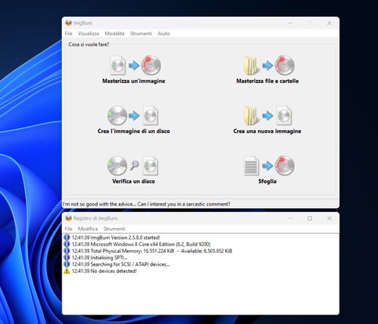Select the Verifica un disco label

point(134,182)
